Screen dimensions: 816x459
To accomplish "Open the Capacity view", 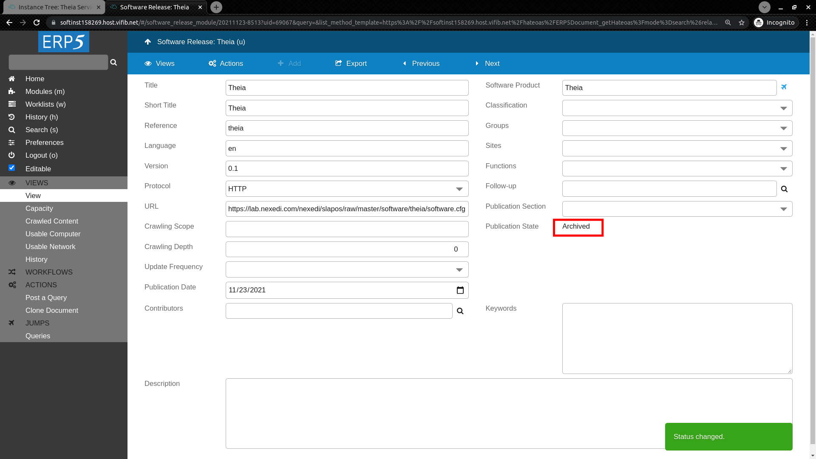I will (x=64, y=208).
